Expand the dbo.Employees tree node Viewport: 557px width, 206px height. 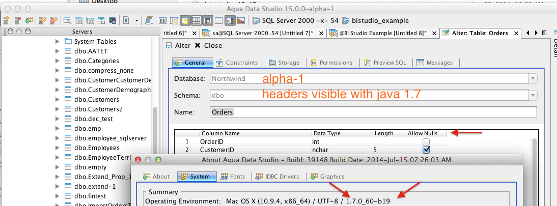point(58,148)
